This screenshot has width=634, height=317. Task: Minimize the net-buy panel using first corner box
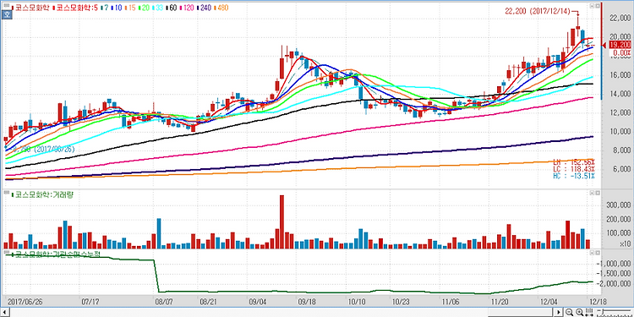pyautogui.click(x=592, y=252)
